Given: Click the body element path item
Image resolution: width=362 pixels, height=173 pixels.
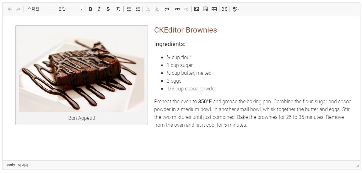Looking at the screenshot, I should [11, 165].
